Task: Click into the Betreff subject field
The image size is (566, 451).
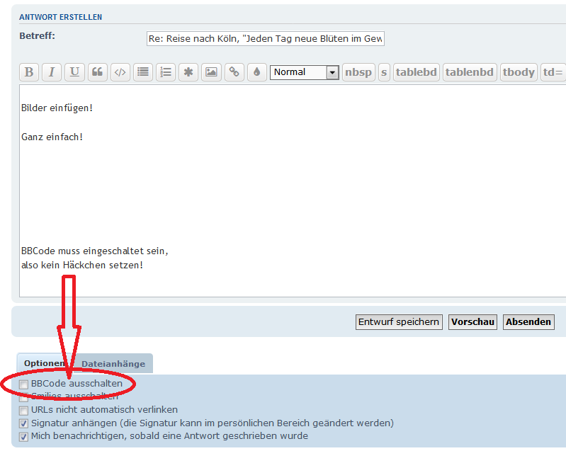Action: point(265,39)
